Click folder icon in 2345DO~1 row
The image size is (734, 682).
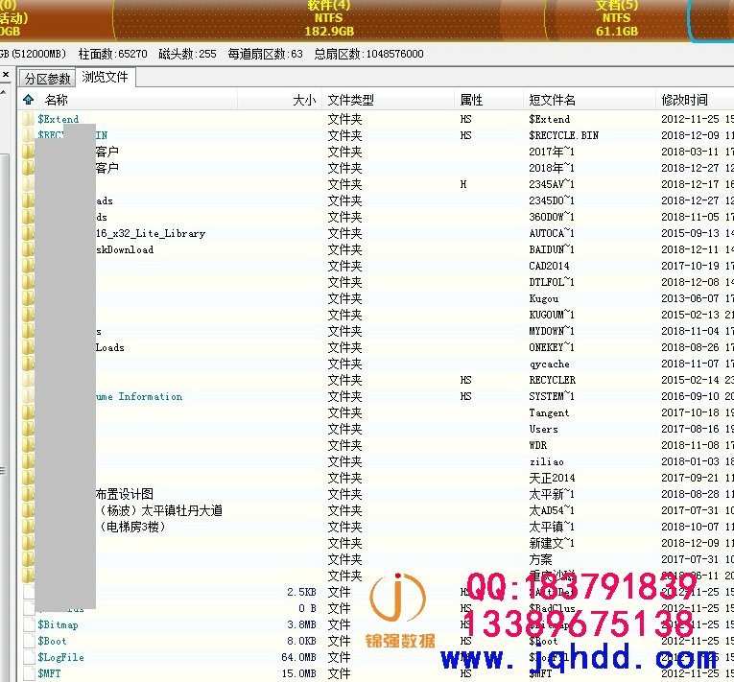pyautogui.click(x=28, y=200)
